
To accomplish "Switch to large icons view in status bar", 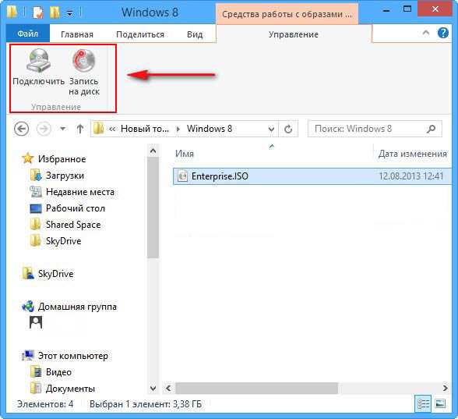I will (440, 404).
